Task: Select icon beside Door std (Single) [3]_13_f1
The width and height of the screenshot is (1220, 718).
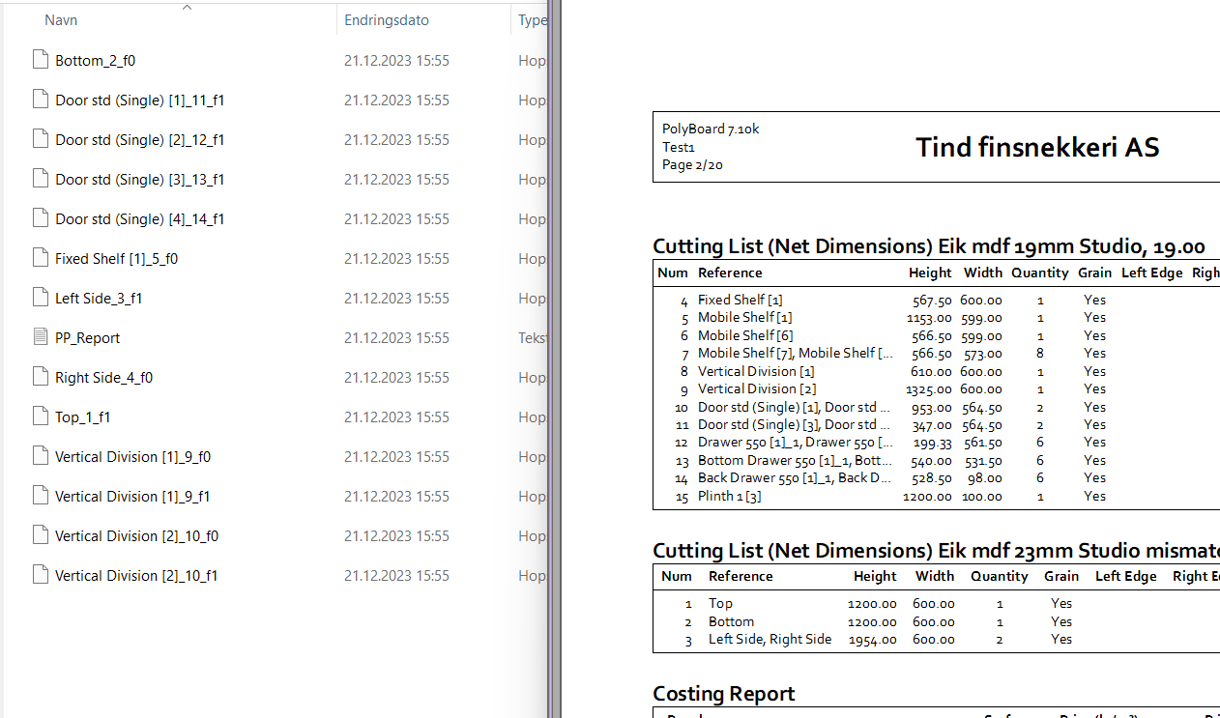Action: coord(40,179)
